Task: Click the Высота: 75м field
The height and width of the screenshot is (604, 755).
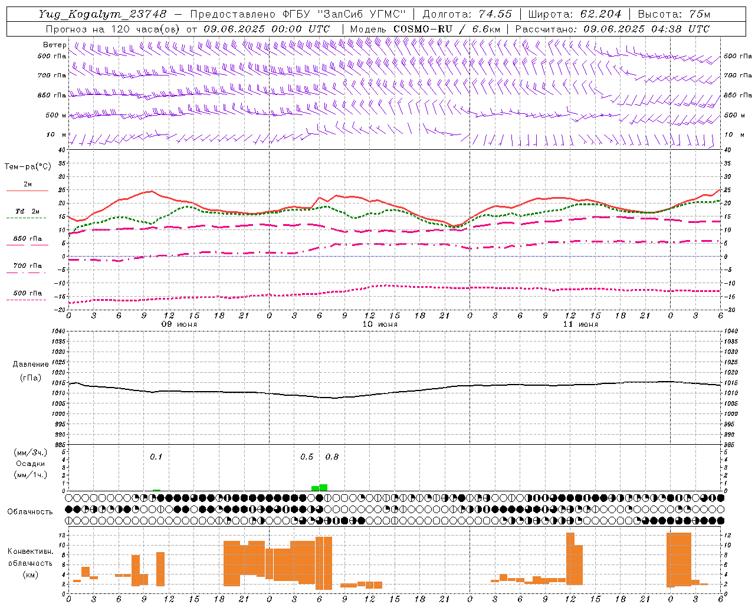Action: pyautogui.click(x=674, y=14)
